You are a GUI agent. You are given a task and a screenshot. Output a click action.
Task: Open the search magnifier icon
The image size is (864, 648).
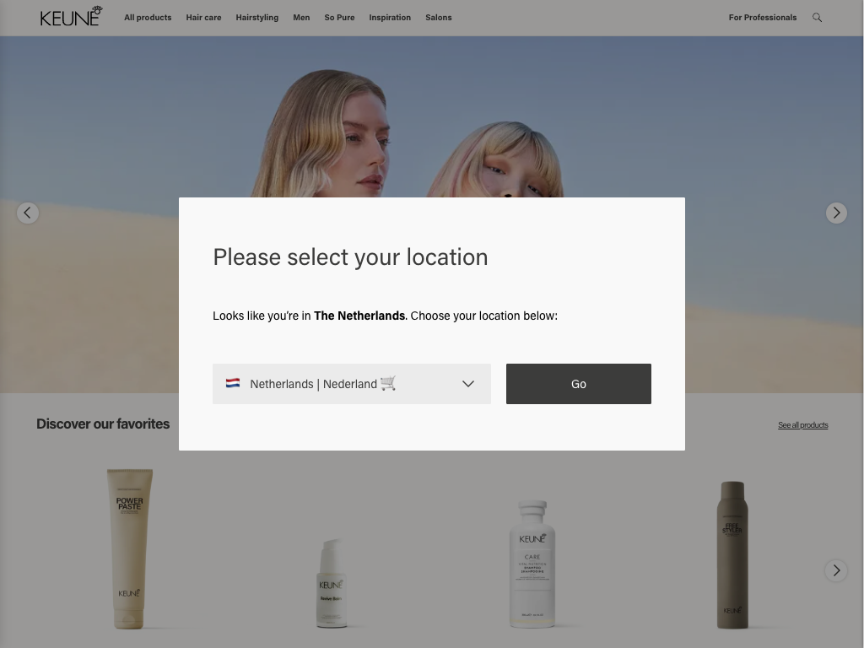[x=817, y=18]
